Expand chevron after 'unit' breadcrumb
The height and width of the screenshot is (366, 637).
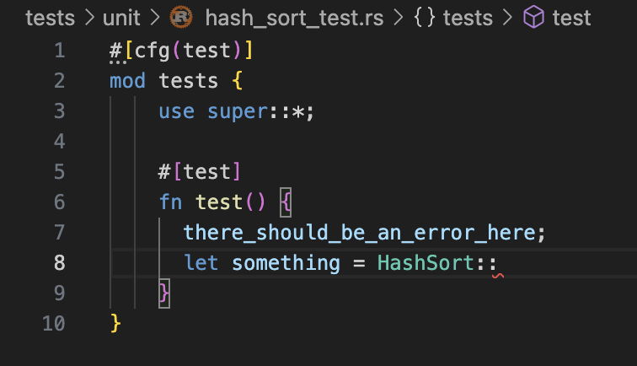155,18
